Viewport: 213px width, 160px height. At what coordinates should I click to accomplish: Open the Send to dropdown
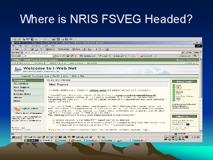(146, 56)
